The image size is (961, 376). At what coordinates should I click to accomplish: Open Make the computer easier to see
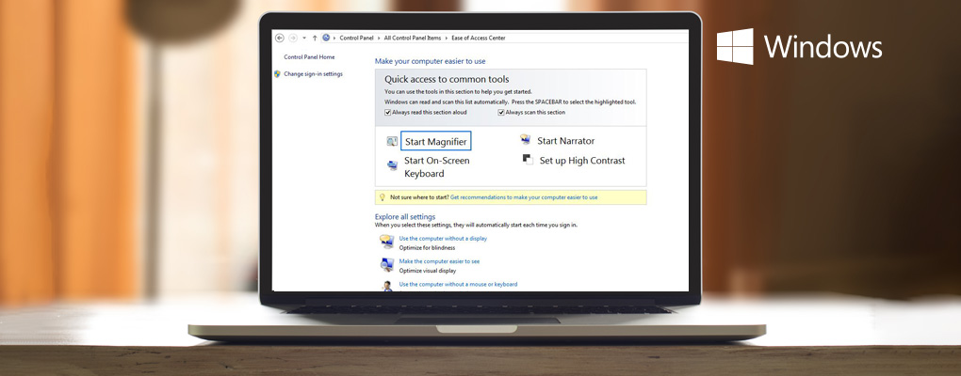439,261
